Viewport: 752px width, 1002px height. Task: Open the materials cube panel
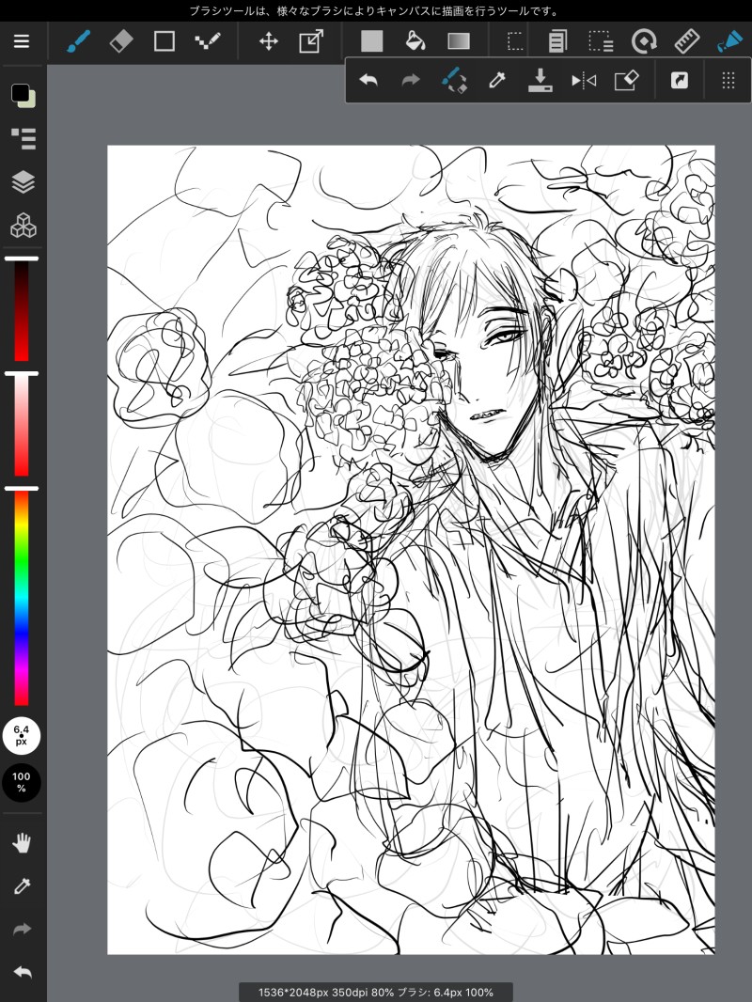[x=23, y=226]
